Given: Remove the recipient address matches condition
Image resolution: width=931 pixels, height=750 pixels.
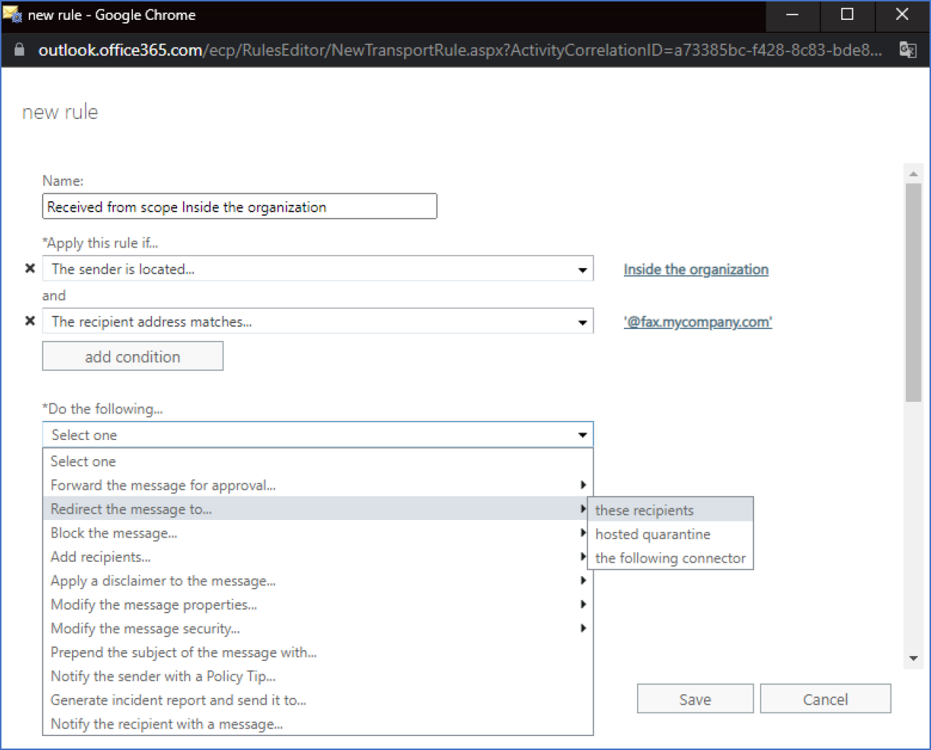Looking at the screenshot, I should (30, 321).
